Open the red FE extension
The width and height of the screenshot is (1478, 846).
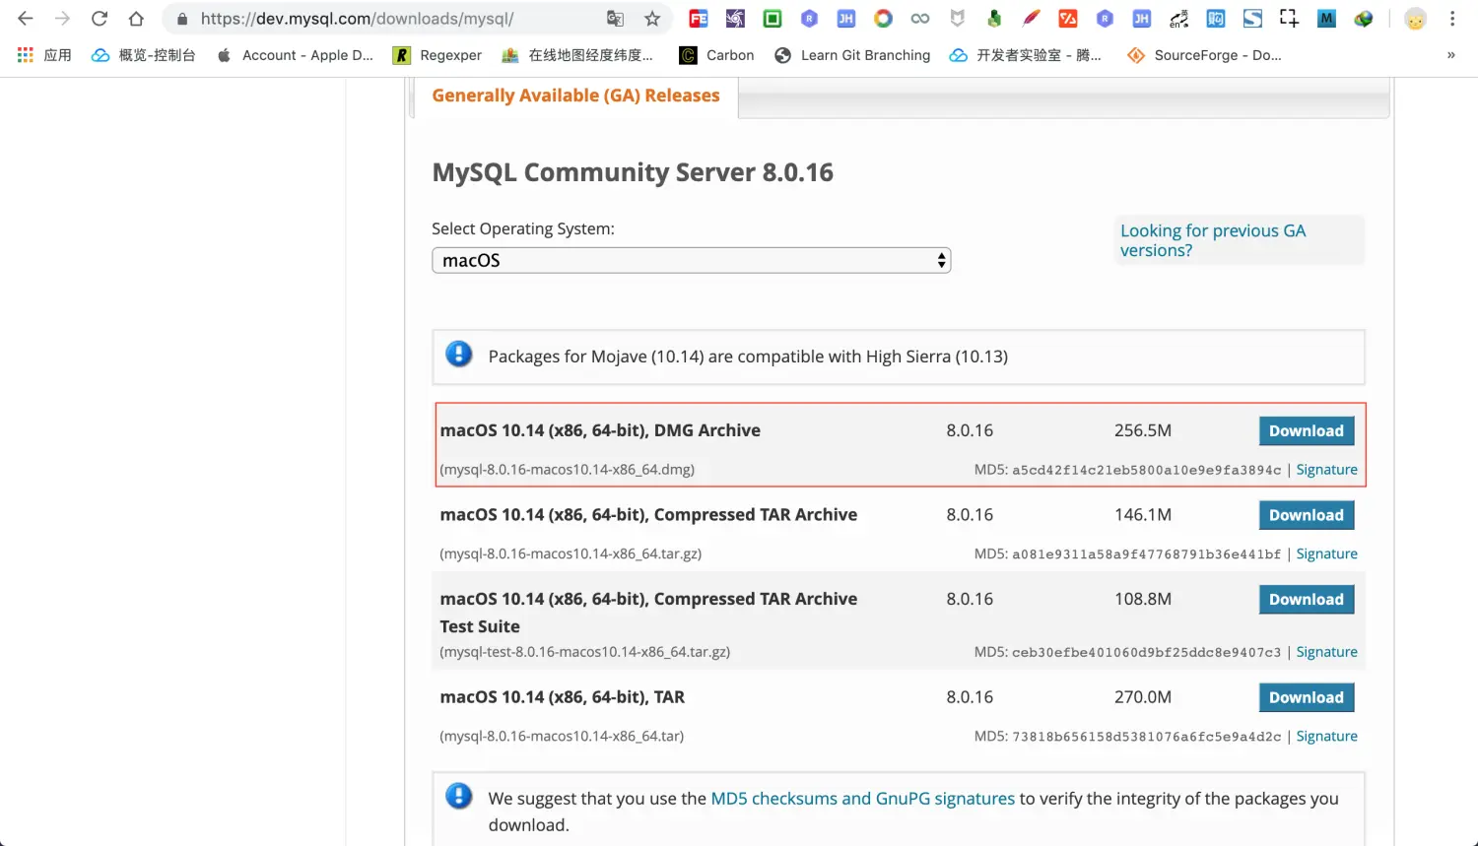click(699, 19)
